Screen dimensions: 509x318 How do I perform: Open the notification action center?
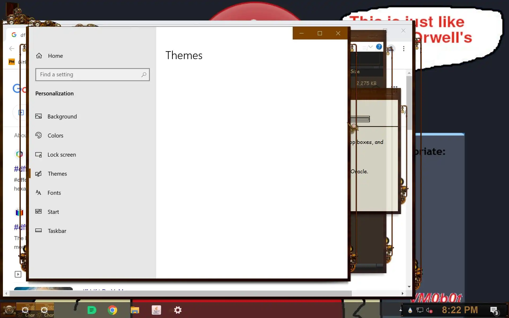(494, 310)
